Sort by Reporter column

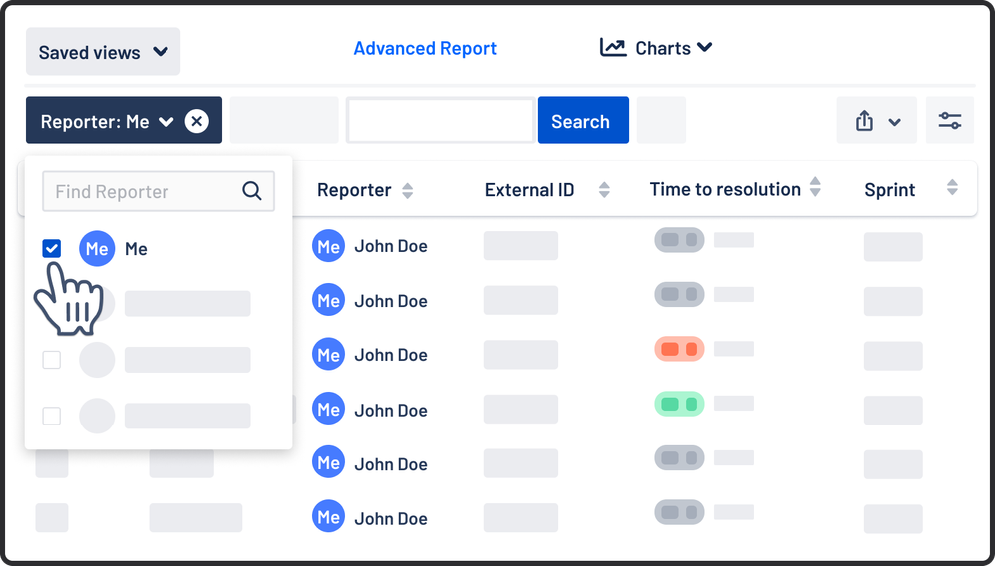click(408, 191)
